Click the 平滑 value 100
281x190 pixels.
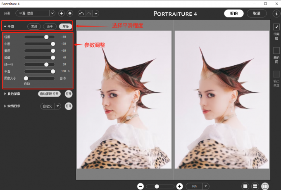[64, 71]
